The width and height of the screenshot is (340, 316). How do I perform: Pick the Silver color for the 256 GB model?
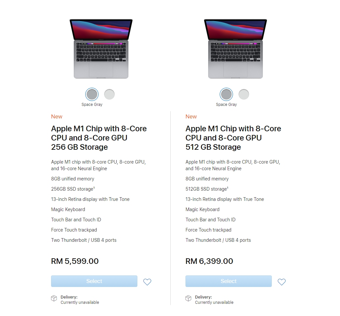pos(109,95)
